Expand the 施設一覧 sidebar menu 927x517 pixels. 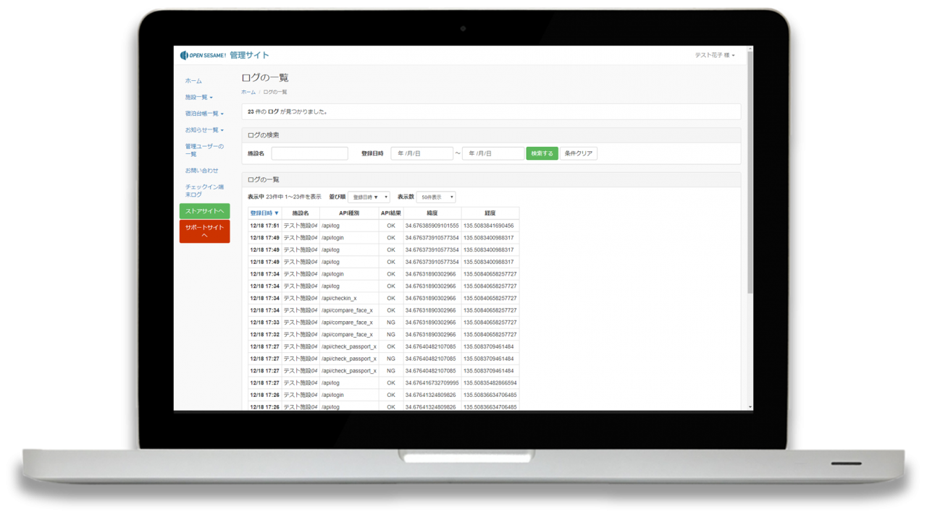pos(198,97)
